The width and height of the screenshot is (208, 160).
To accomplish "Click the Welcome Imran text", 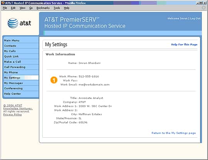I will (x=178, y=18).
